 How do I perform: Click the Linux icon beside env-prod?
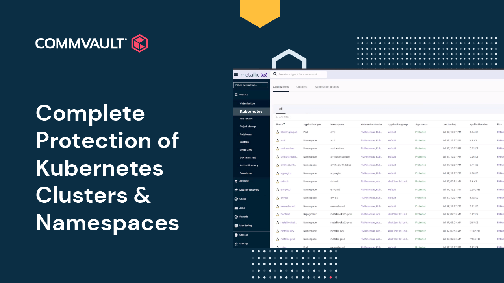point(278,190)
